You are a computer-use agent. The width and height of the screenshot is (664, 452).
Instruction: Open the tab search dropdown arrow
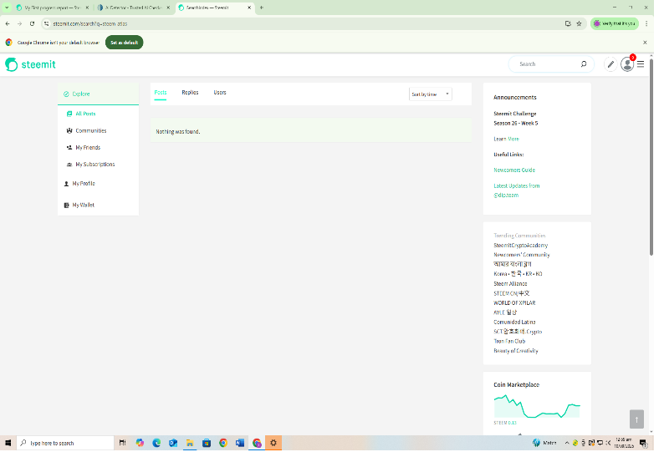pos(7,8)
